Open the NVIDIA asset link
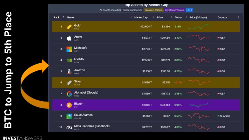 pos(79,59)
